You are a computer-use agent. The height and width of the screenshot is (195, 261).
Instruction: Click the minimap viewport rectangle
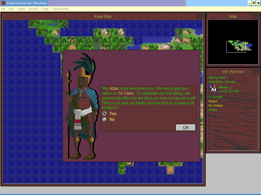[x=236, y=47]
